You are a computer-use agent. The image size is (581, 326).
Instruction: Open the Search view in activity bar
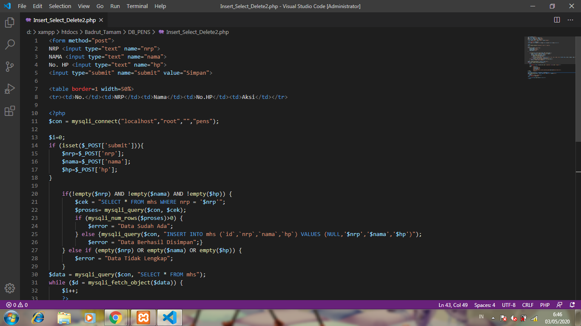tap(10, 45)
